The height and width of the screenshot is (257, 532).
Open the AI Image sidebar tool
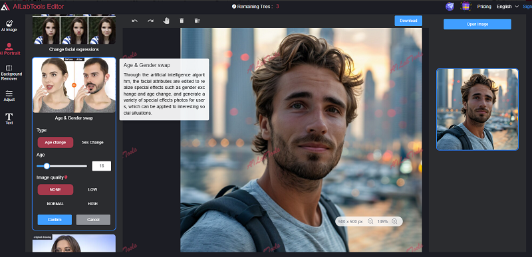(x=9, y=26)
